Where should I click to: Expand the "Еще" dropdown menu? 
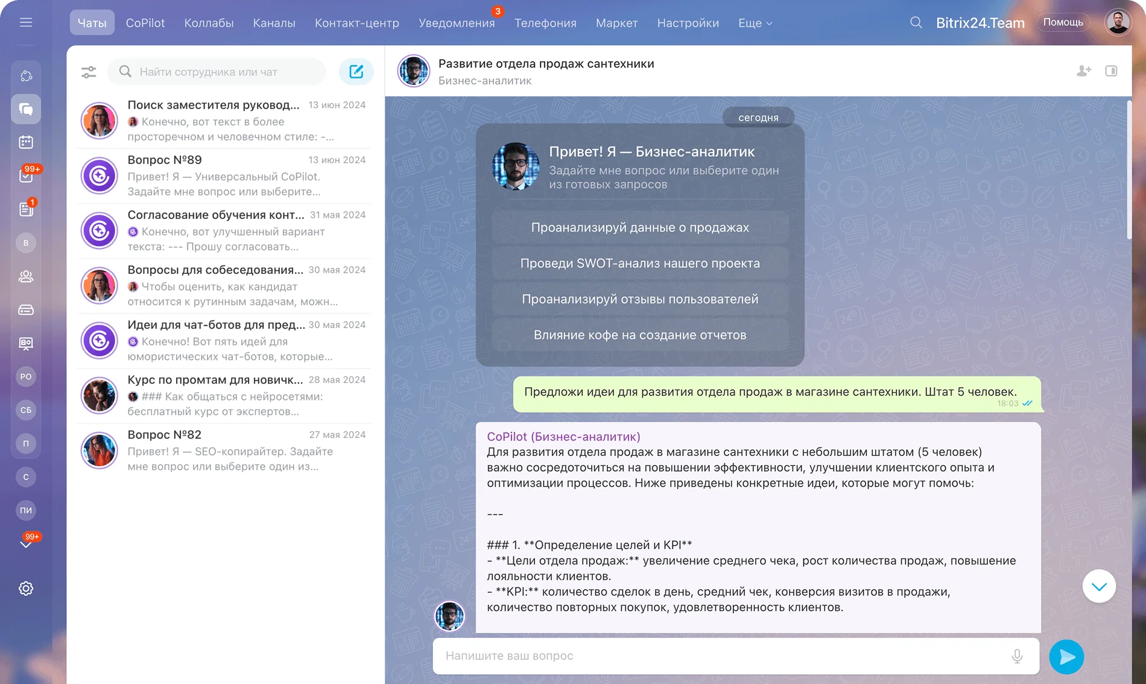755,23
